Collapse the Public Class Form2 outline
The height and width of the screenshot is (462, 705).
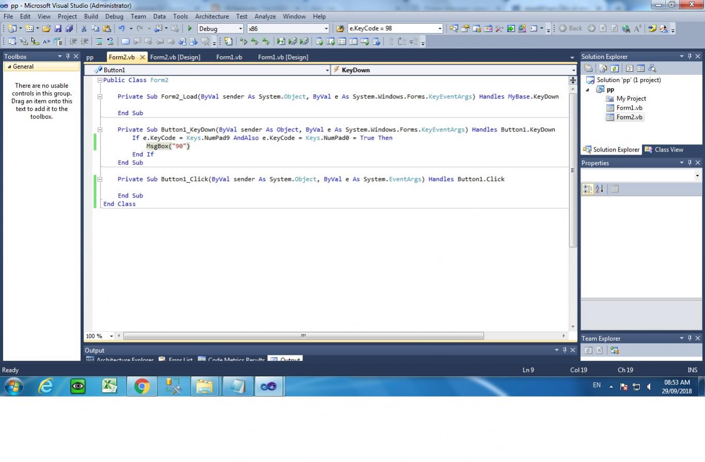click(100, 80)
